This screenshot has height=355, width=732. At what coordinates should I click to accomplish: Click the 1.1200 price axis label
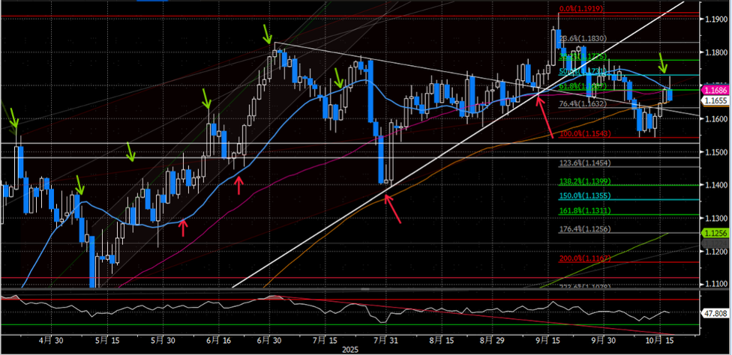coord(715,252)
